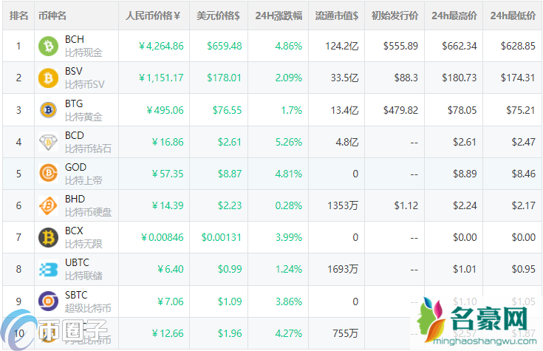
Task: Click the price ¥495.06
Action: 165,110
